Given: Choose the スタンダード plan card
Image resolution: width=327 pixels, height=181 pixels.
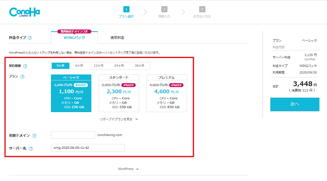Looking at the screenshot, I should [119, 93].
